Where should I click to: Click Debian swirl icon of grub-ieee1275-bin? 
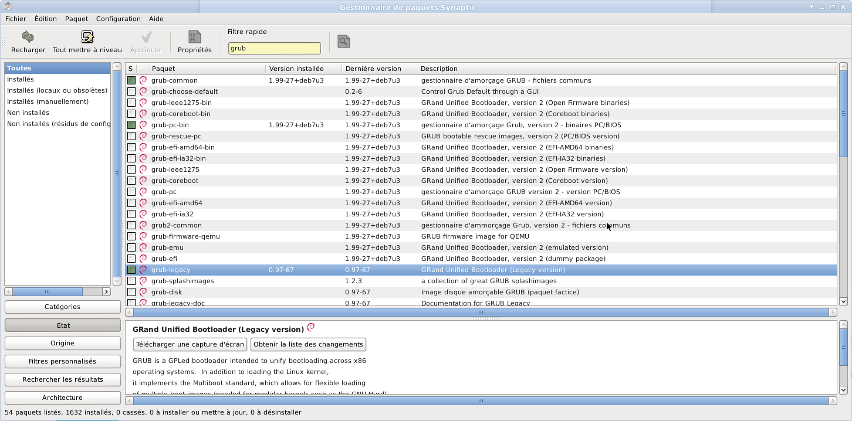point(143,103)
